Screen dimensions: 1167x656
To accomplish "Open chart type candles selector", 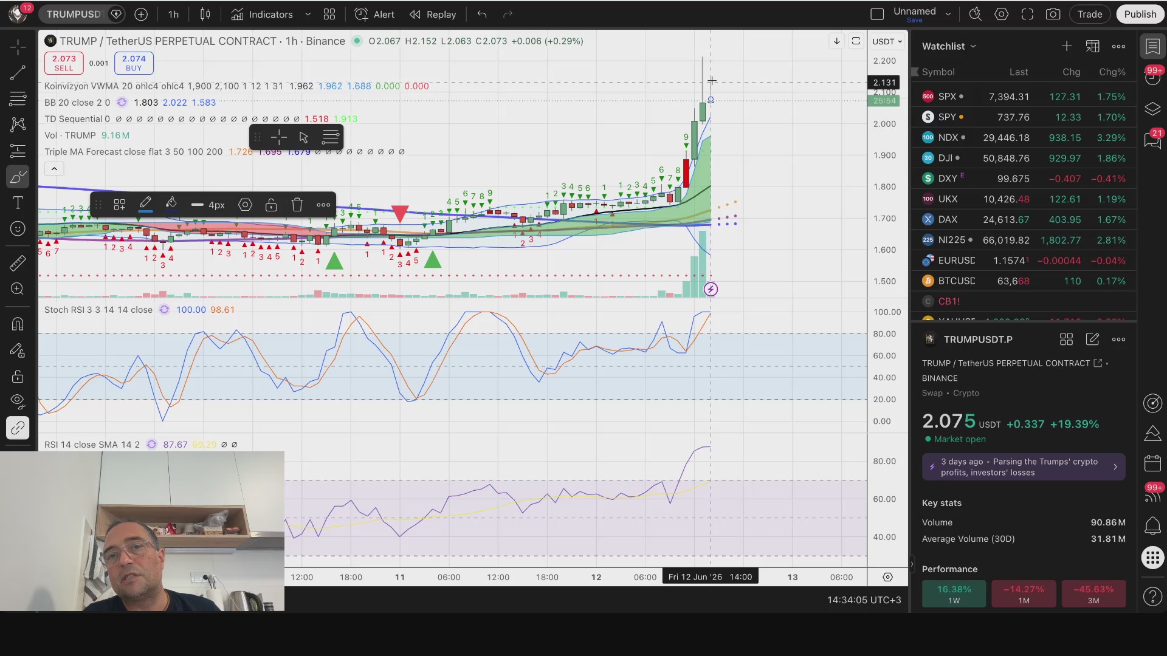I will pyautogui.click(x=205, y=14).
